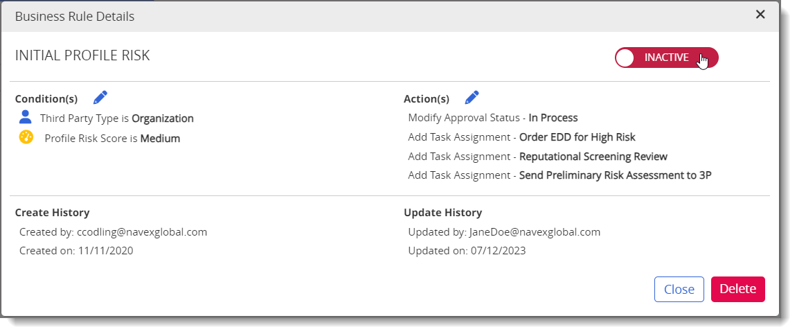Screen dimensions: 797x334
Task: Click the JaneDoe@navexglobal.com updater email
Action: pos(535,232)
